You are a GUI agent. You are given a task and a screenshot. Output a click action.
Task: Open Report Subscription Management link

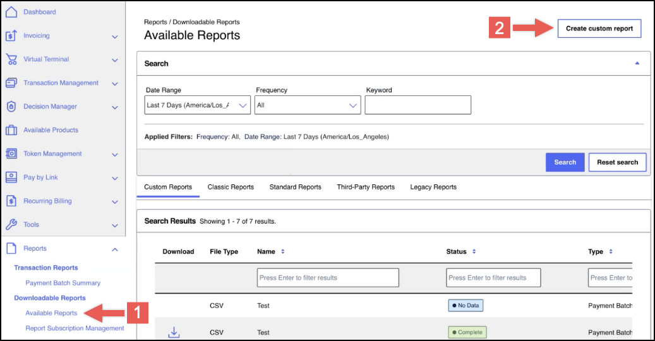(75, 328)
